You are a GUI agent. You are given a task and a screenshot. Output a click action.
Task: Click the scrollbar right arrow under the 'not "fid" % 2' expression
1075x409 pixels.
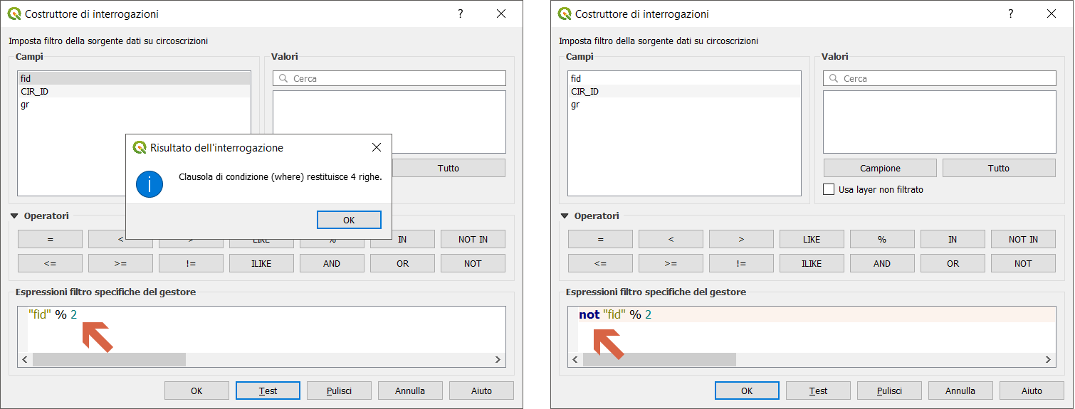tap(1049, 360)
